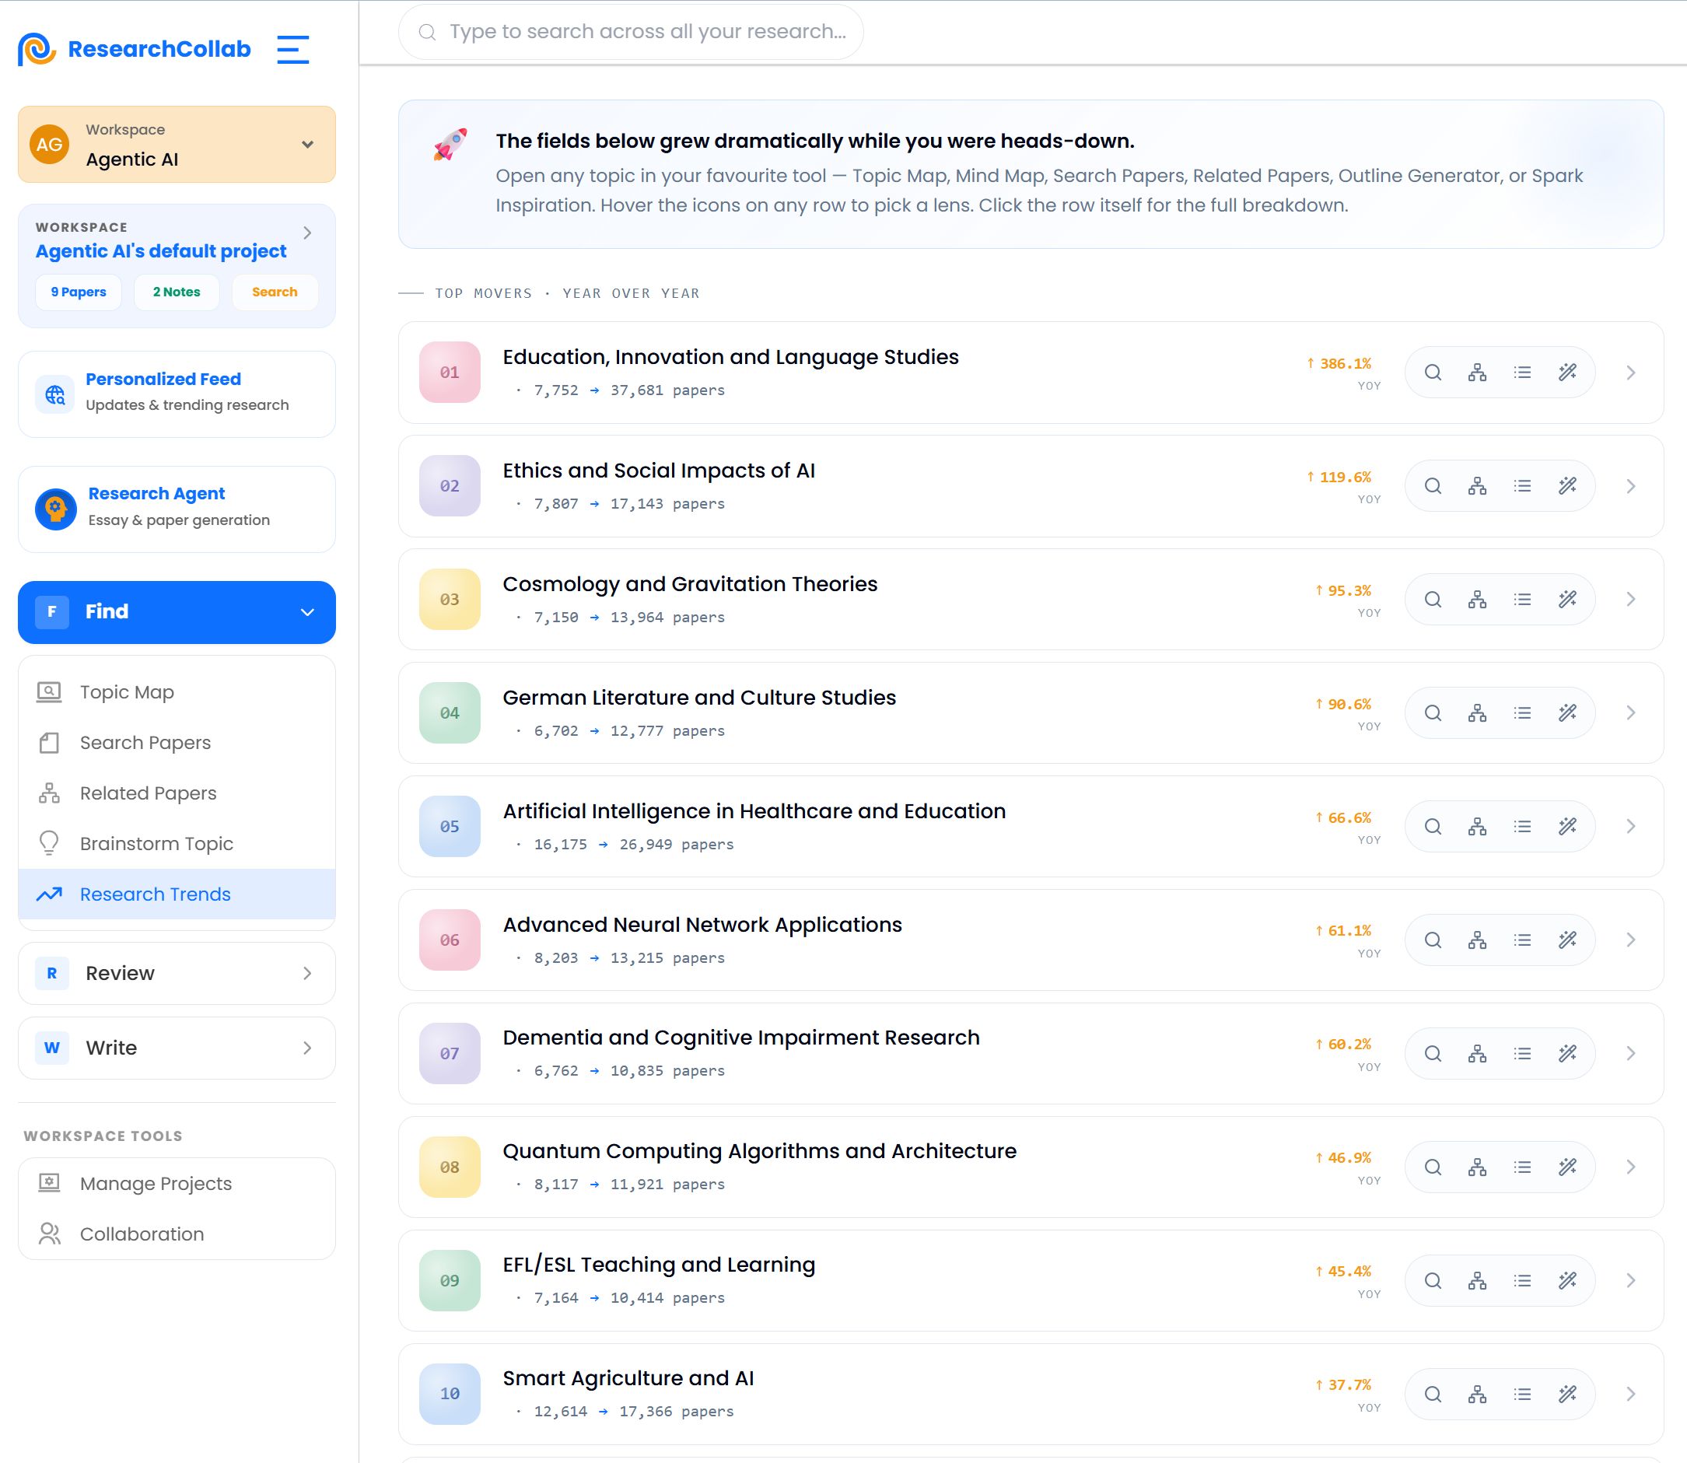The height and width of the screenshot is (1463, 1687).
Task: Open related papers icon for Ethics of AI
Action: 1477,486
